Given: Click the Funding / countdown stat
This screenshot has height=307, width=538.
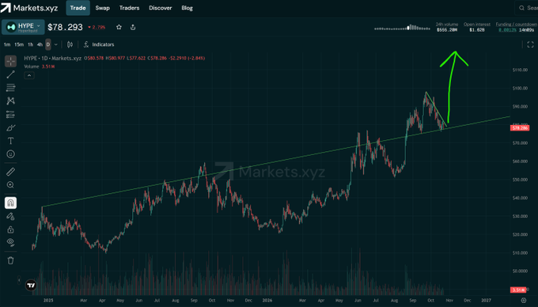Looking at the screenshot, I should coord(516,27).
